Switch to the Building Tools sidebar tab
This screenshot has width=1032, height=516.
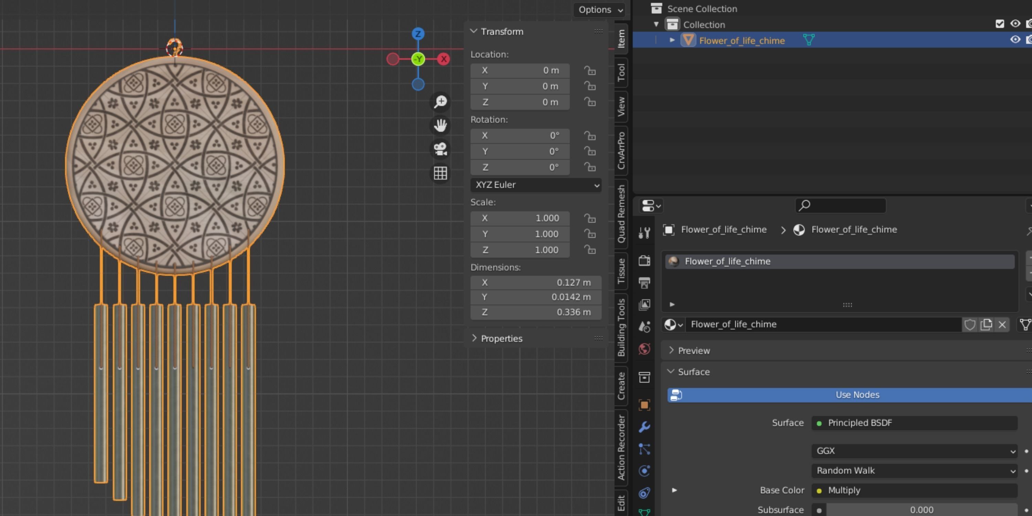[x=621, y=328]
